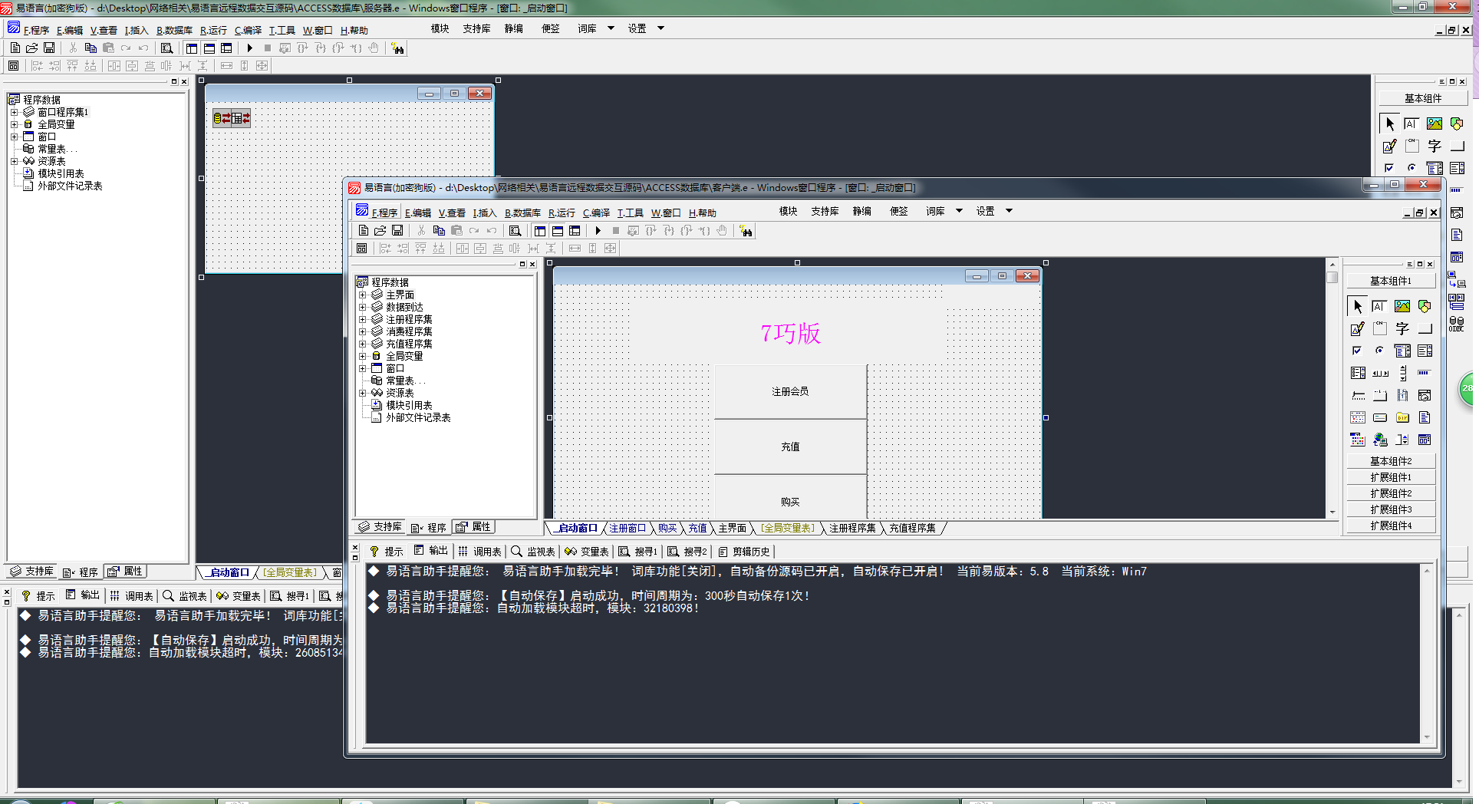Select the label 字 component icon
Screen dimensions: 1479x804
1402,328
